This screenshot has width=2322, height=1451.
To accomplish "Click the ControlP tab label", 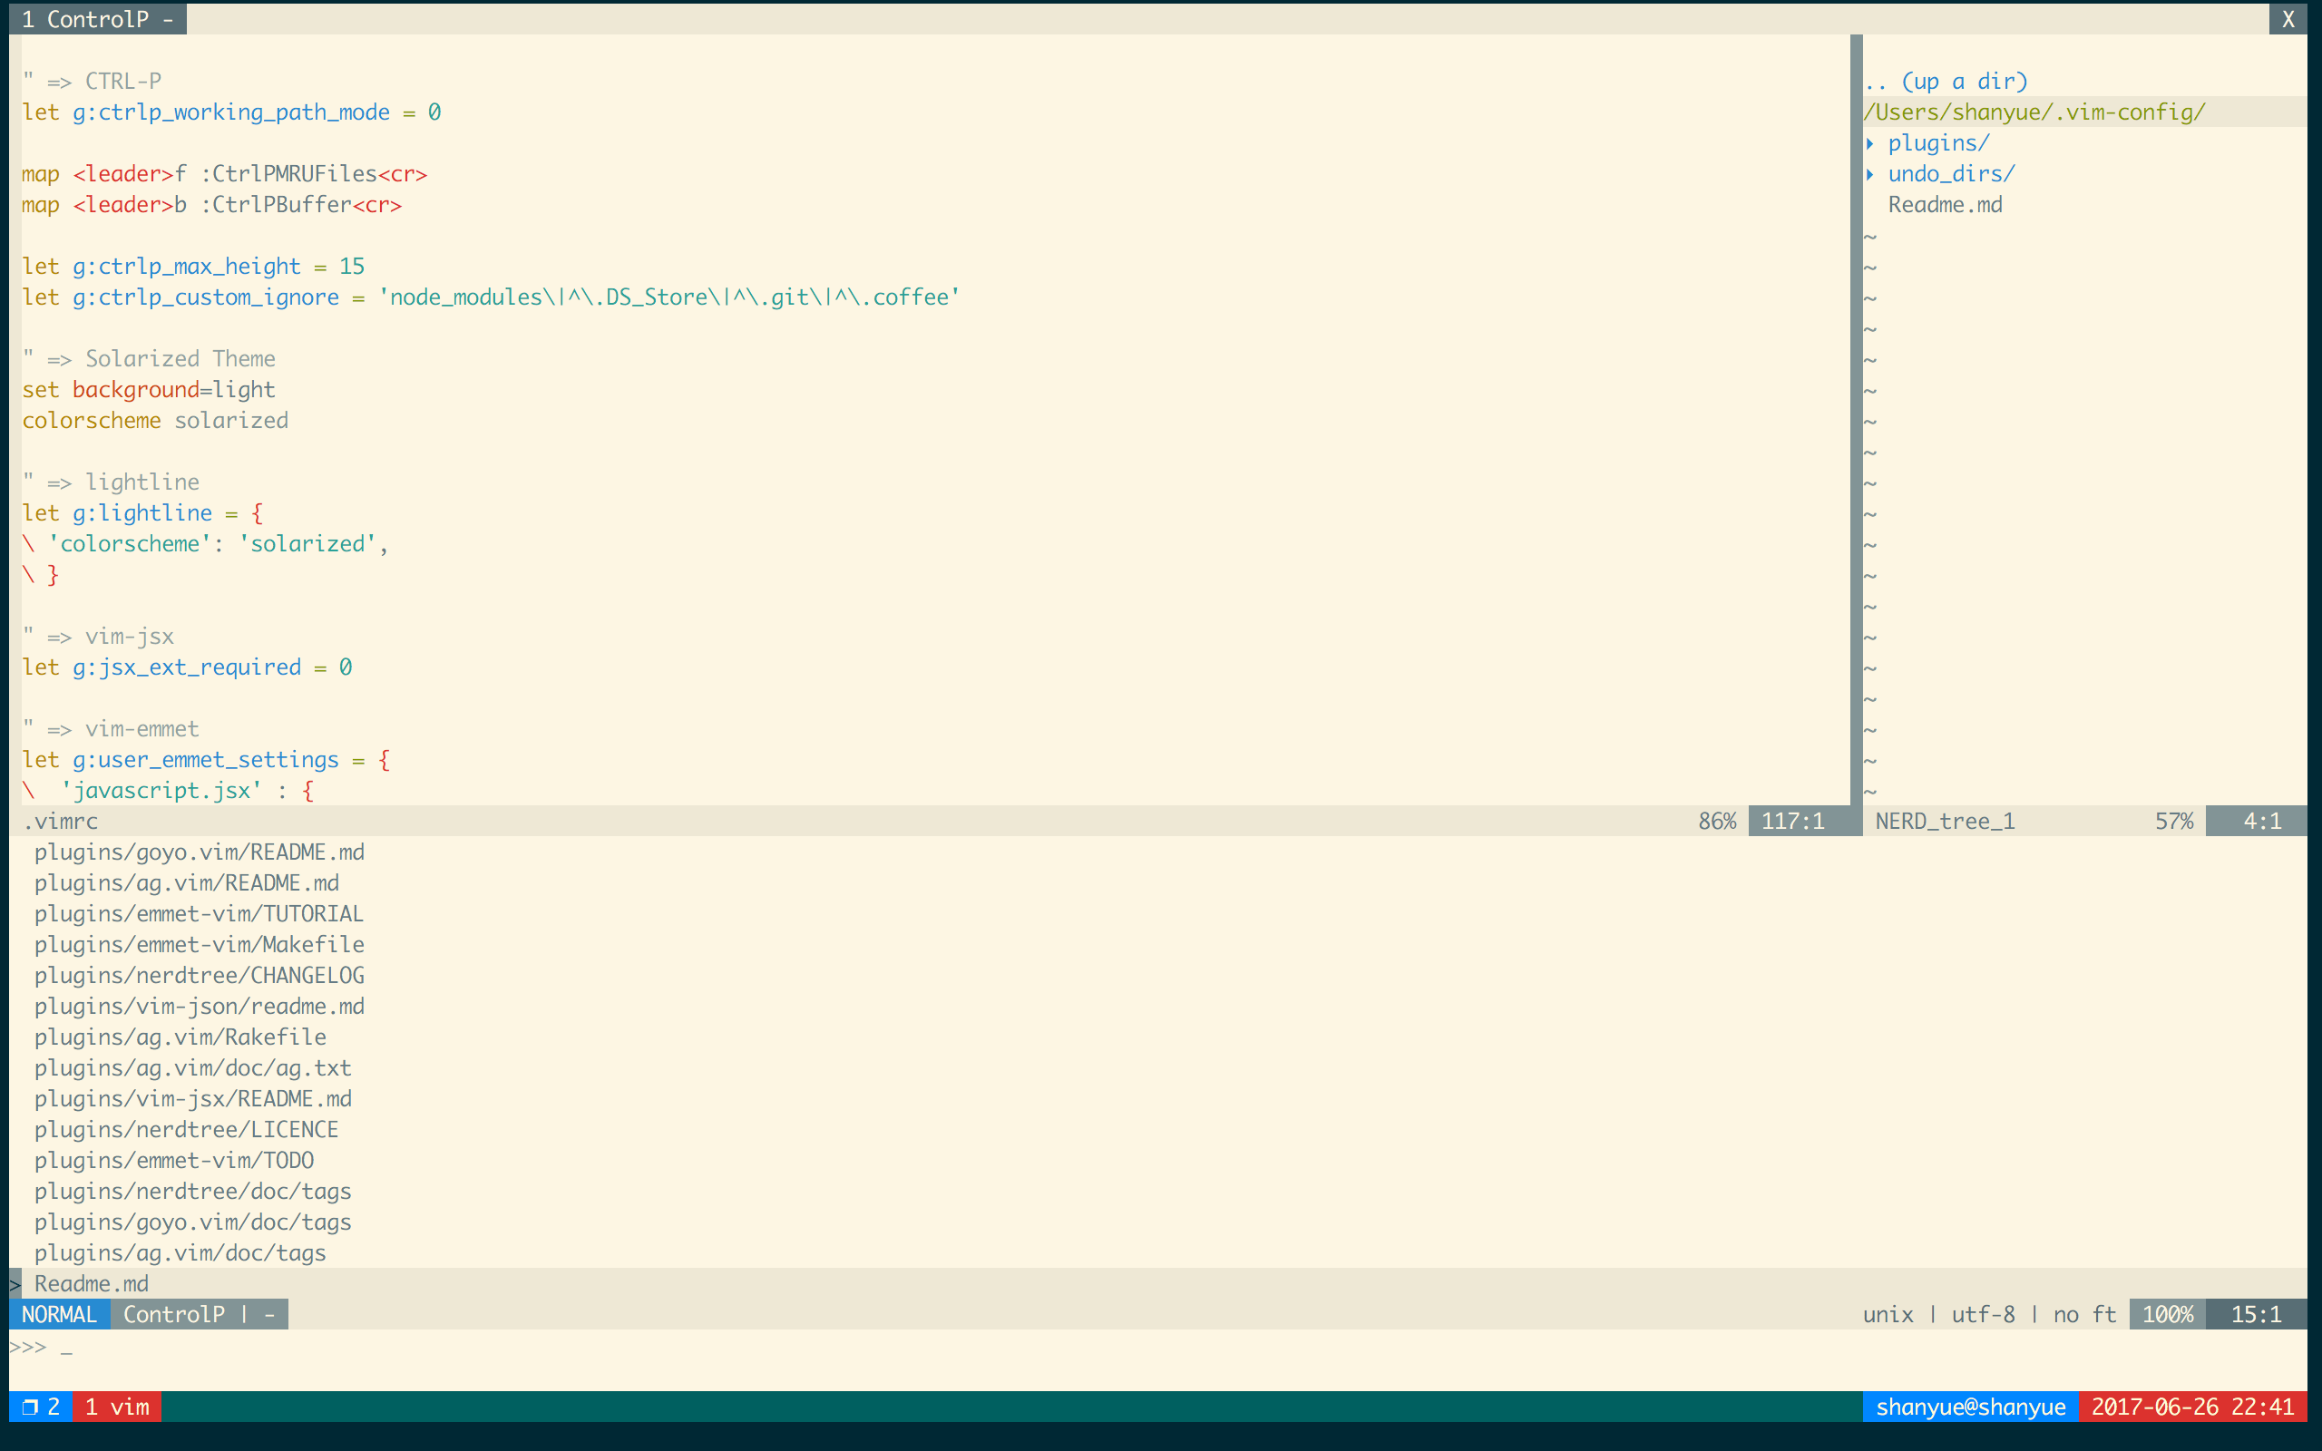I will click(x=97, y=19).
